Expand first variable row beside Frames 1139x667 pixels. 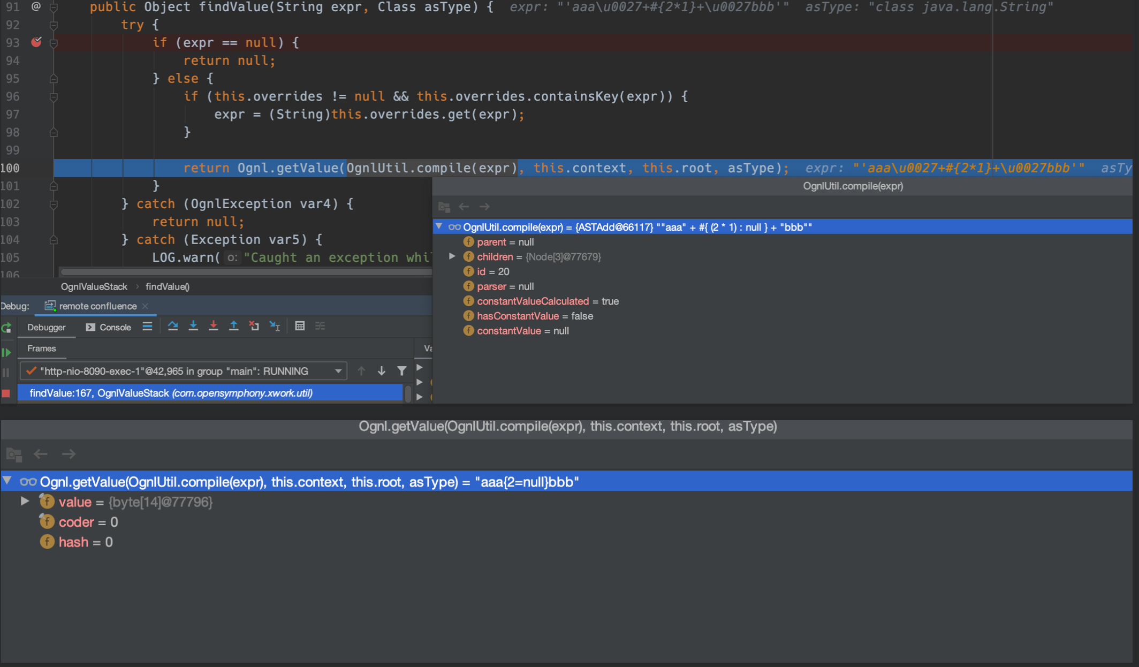coord(420,368)
